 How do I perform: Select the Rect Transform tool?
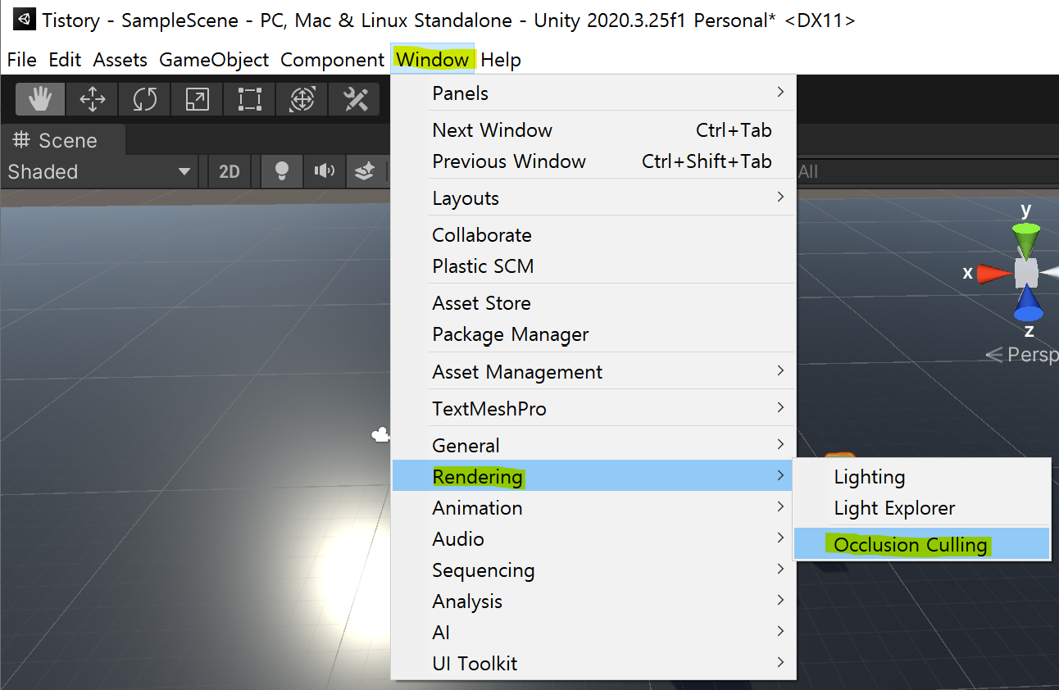250,100
